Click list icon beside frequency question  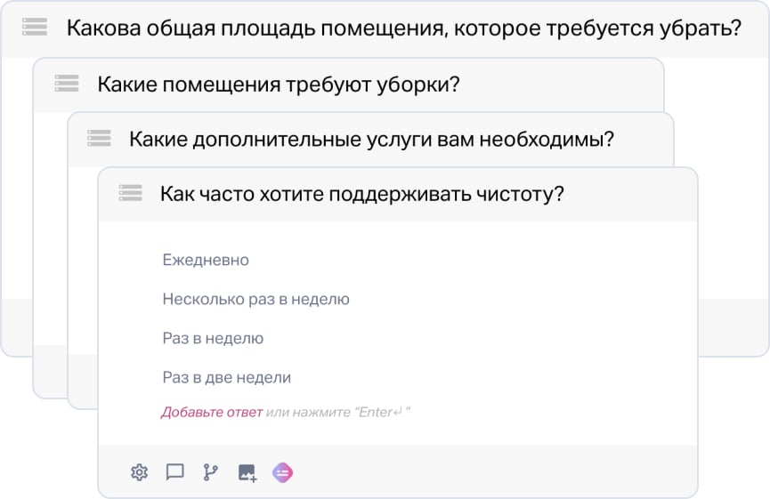click(131, 193)
